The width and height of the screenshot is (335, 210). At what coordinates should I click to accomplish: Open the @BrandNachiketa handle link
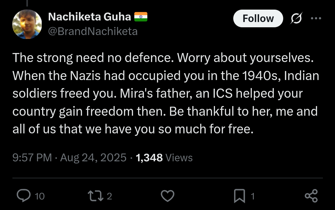[x=93, y=31]
